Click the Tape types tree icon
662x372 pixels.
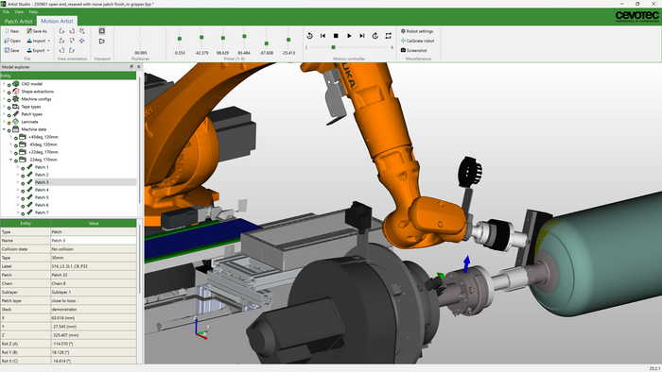pyautogui.click(x=16, y=107)
